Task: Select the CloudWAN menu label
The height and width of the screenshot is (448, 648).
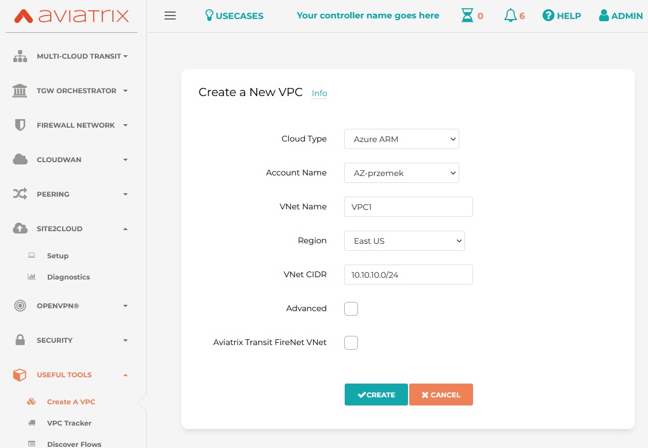Action: (x=59, y=160)
